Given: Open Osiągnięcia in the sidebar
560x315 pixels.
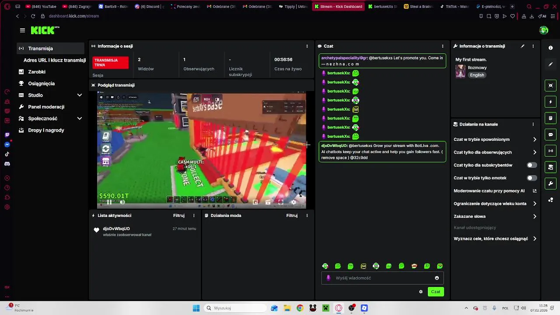Looking at the screenshot, I should point(42,84).
